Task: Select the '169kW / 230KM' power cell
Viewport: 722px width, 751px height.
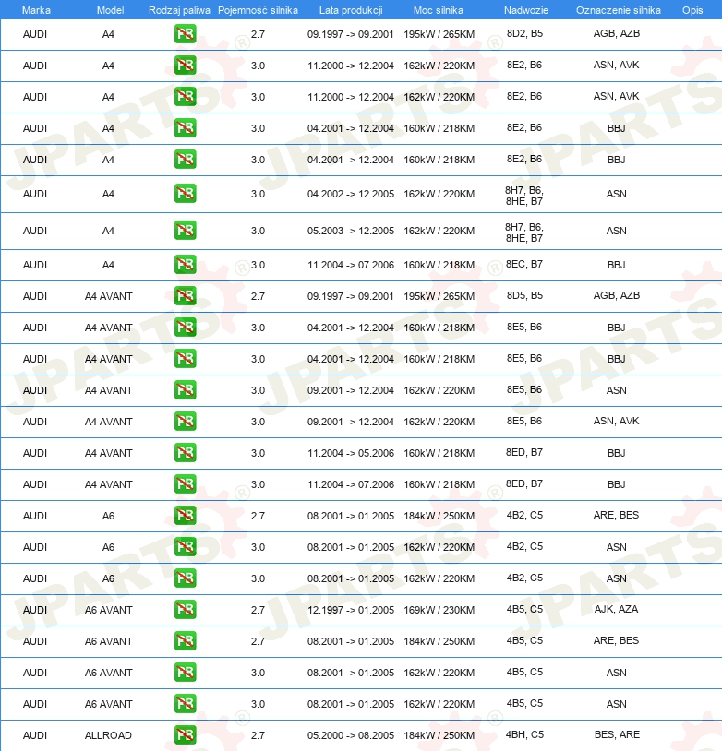Action: click(x=439, y=610)
